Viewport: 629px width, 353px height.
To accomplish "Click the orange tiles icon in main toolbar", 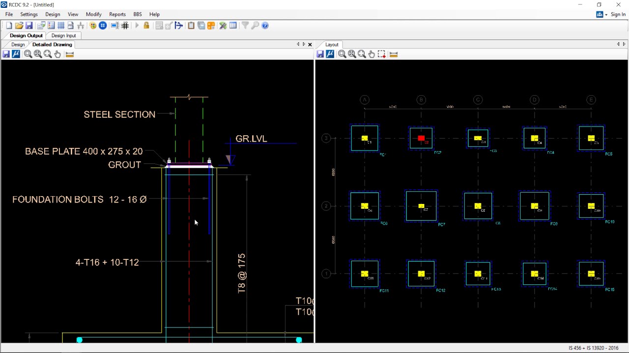I will 211,25.
